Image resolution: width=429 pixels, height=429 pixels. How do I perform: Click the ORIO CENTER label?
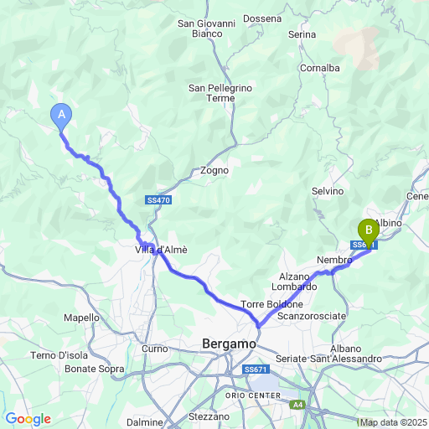[253, 395]
